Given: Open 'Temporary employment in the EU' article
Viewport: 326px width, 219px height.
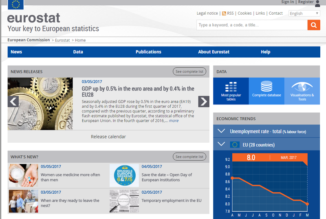Looking at the screenshot, I should 172,201.
